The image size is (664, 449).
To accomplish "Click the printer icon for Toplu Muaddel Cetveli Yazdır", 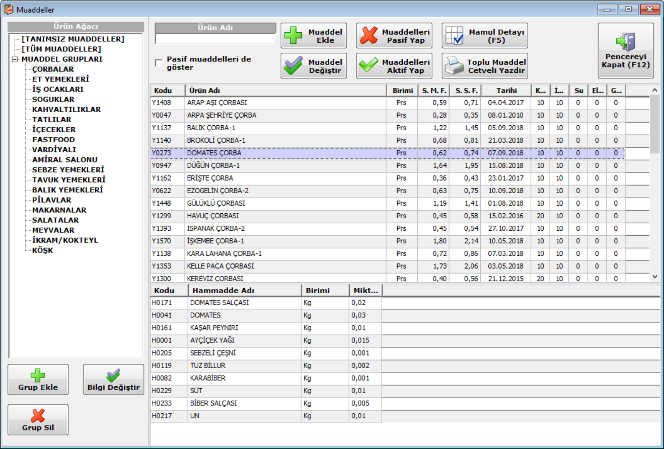I will pos(455,66).
